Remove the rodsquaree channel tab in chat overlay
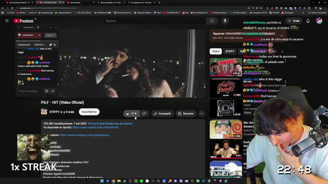 (39, 35)
